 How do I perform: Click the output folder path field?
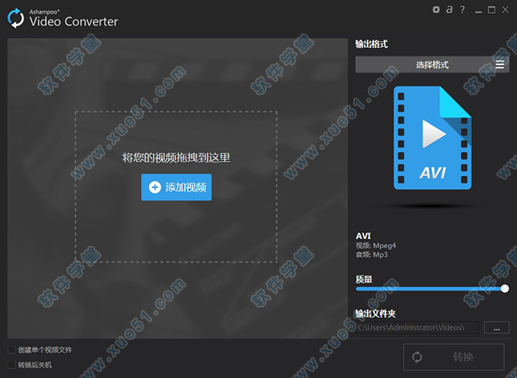click(417, 328)
